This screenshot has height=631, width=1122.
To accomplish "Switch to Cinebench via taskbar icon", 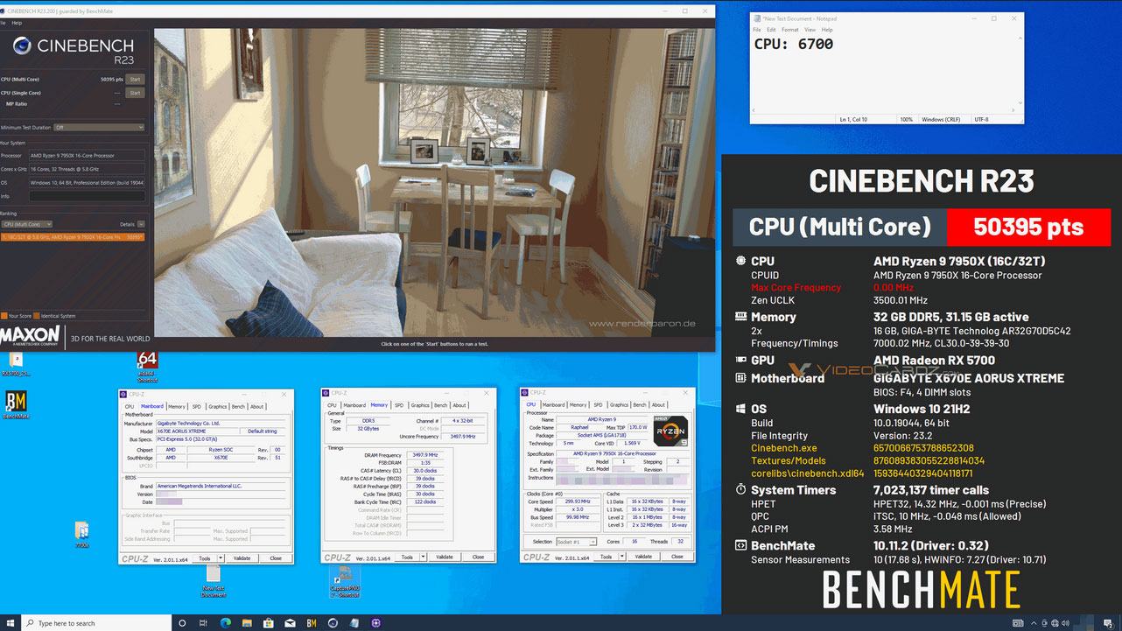I will [x=333, y=623].
